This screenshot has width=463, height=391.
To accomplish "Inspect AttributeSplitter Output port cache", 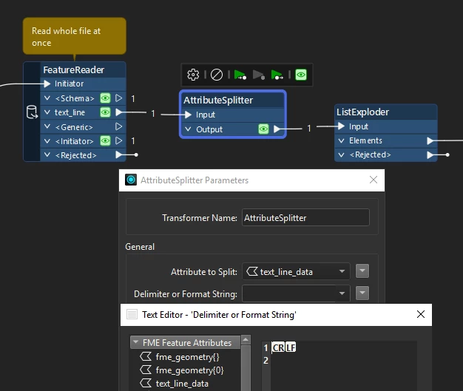I will coord(263,129).
